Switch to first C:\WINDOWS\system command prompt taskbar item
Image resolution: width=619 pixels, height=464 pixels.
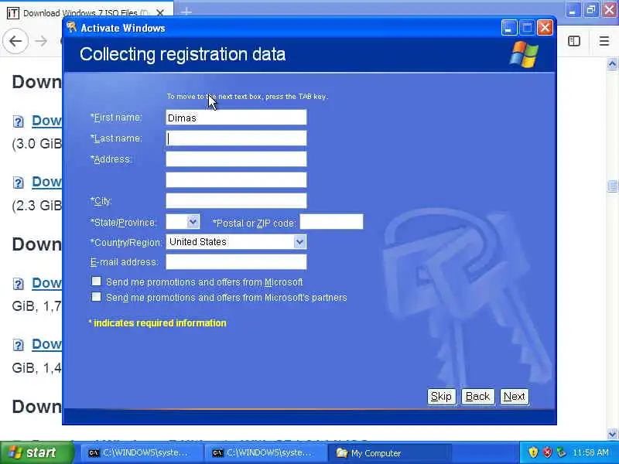pos(142,453)
